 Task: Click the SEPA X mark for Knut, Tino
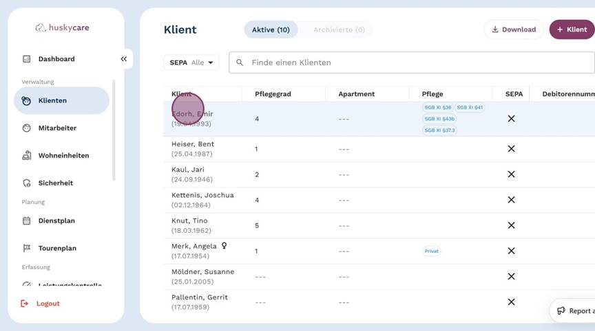pyautogui.click(x=511, y=225)
